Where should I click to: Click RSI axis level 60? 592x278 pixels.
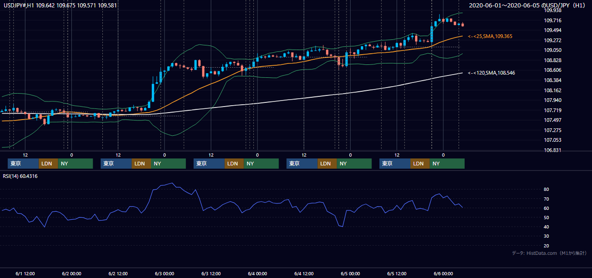click(x=547, y=208)
